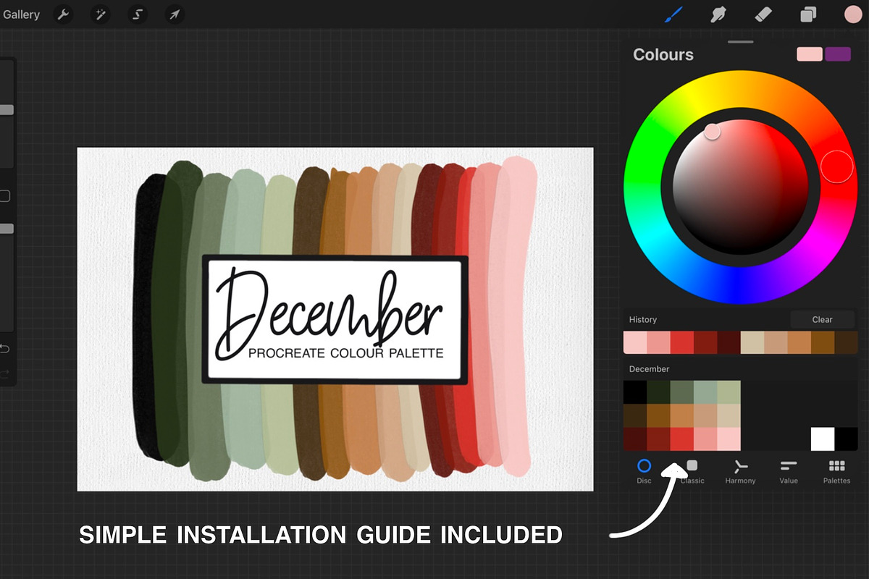Pick the dark brown last colour in History

coord(846,342)
